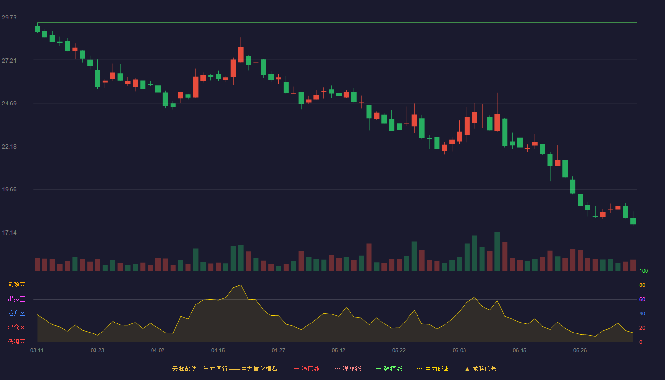Viewport: 665px width, 380px height.
Task: Click the 04-27 date label
Action: pos(278,350)
